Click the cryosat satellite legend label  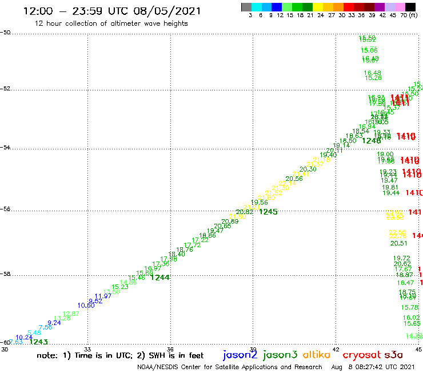362,355
